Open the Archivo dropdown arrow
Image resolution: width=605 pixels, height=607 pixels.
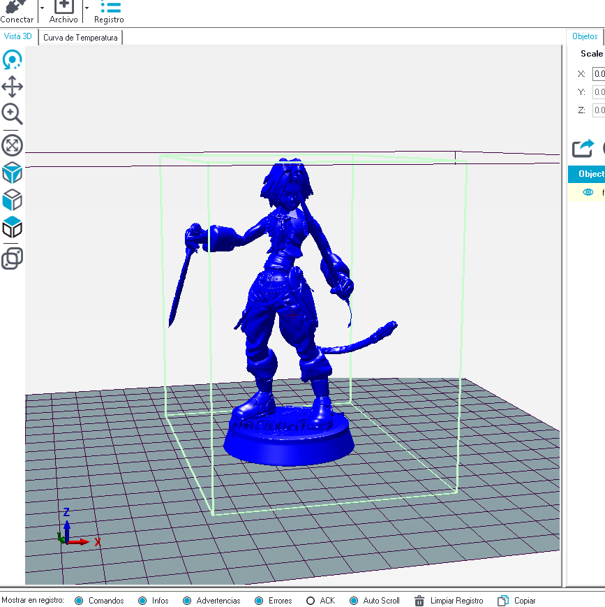pyautogui.click(x=87, y=7)
